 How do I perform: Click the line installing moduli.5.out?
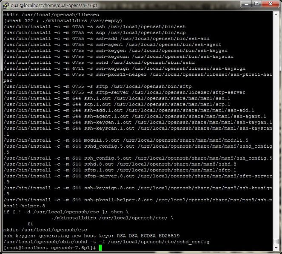point(126,140)
